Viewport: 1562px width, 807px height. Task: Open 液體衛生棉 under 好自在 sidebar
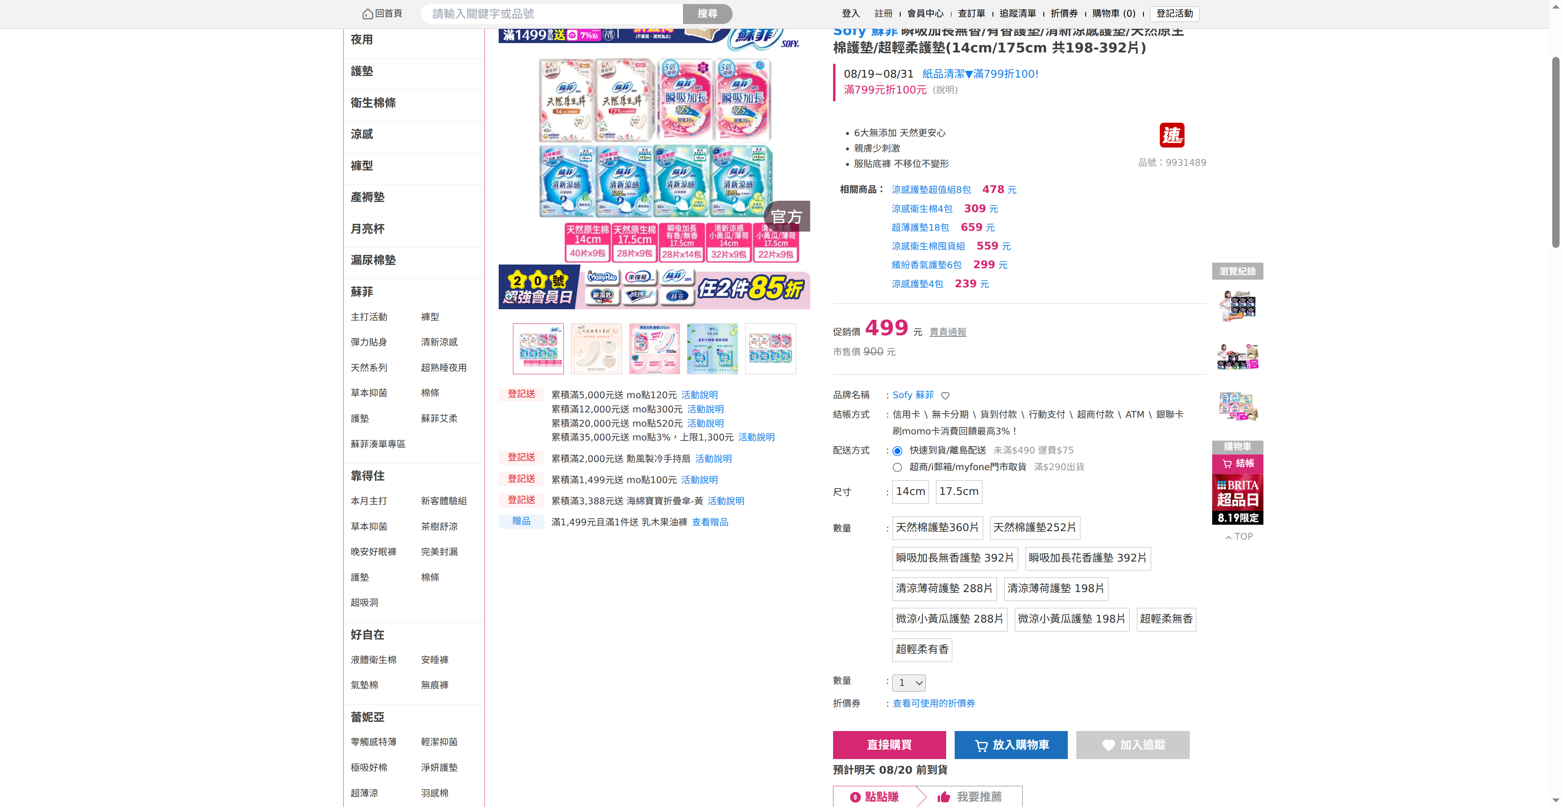tap(373, 660)
